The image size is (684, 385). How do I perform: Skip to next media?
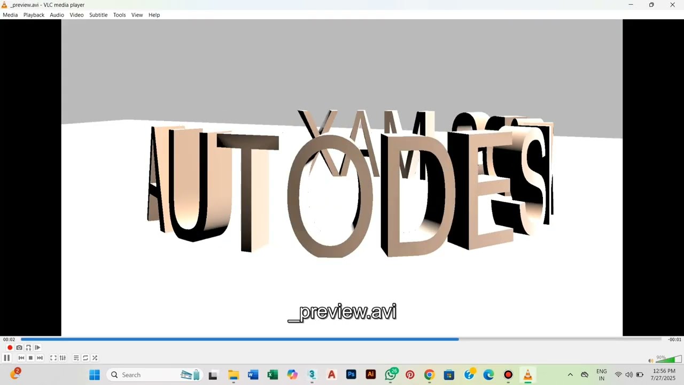[x=40, y=358]
